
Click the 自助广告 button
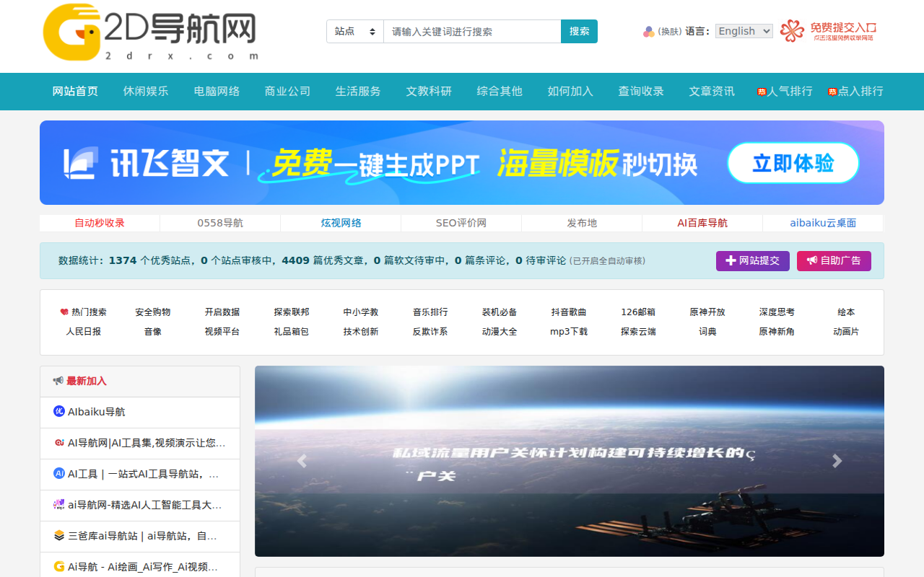click(x=834, y=261)
